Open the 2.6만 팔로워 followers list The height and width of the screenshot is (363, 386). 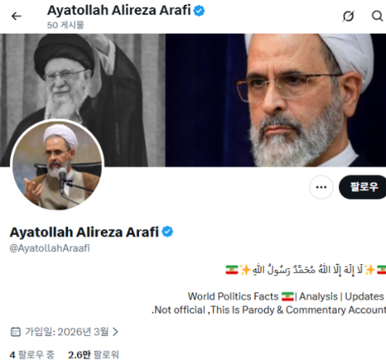point(93,355)
